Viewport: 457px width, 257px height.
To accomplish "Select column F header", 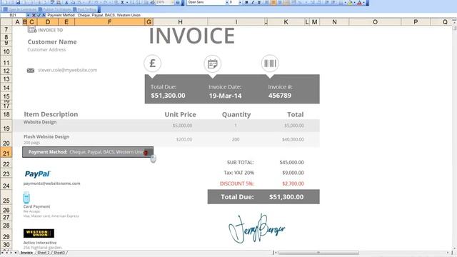I will click(109, 22).
